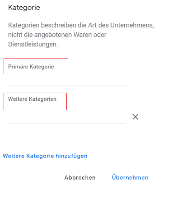Remove the additional category with the X icon
This screenshot has width=177, height=198.
pyautogui.click(x=135, y=117)
